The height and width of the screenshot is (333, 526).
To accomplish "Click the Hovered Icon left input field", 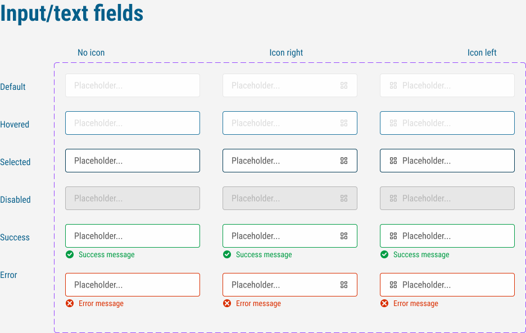I will tap(447, 123).
